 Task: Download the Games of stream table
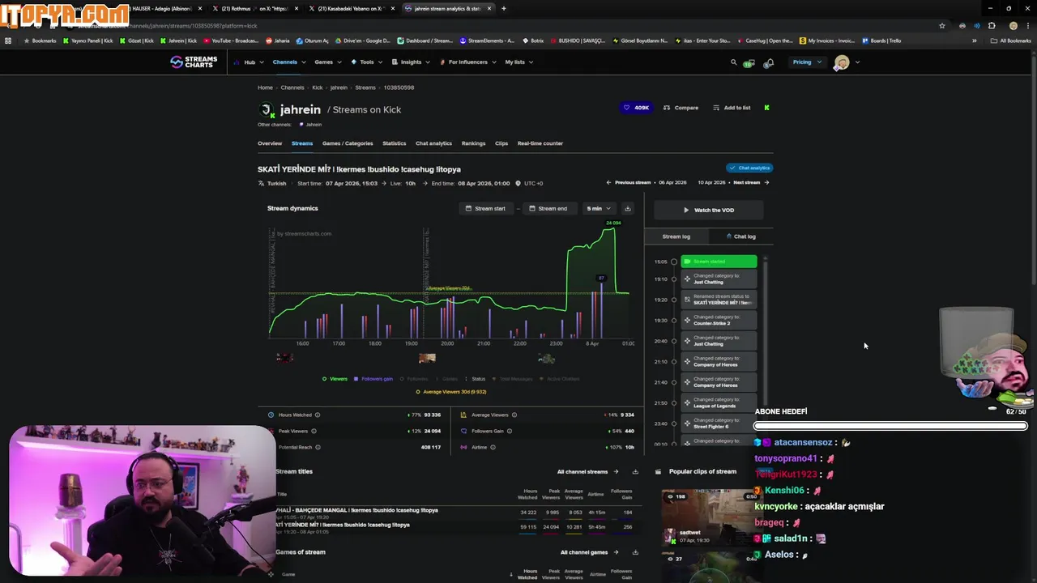[635, 552]
